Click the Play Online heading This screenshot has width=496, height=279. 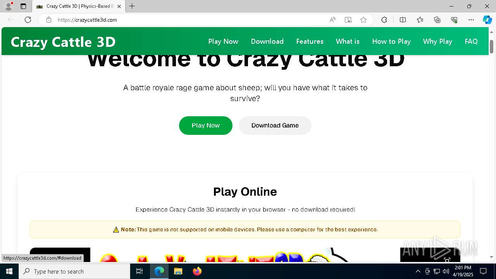(245, 191)
